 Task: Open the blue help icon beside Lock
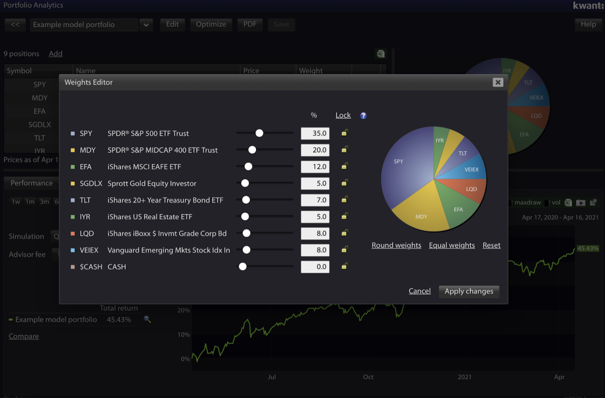363,116
